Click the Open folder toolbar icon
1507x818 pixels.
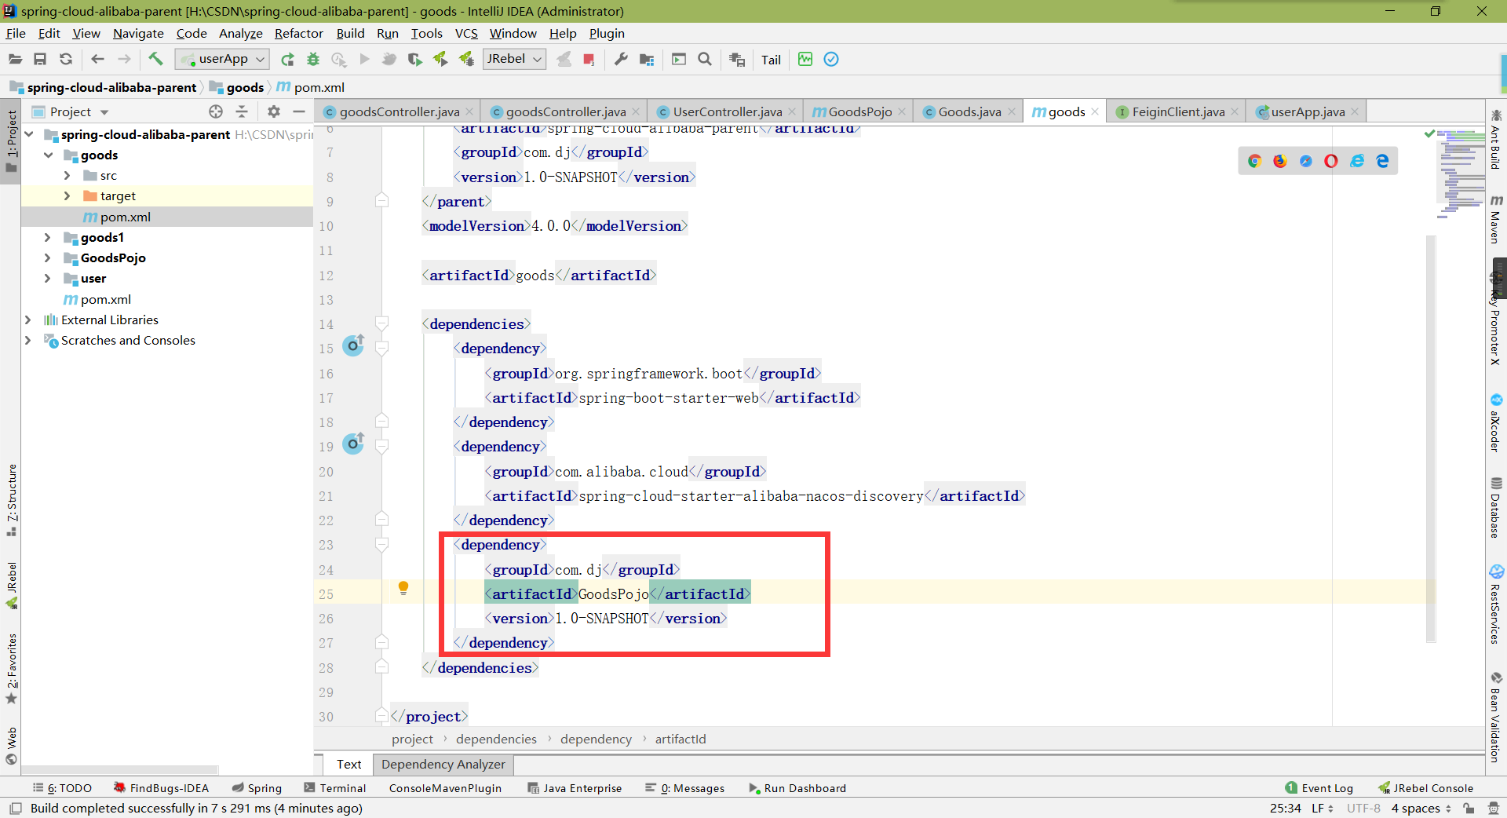click(15, 59)
